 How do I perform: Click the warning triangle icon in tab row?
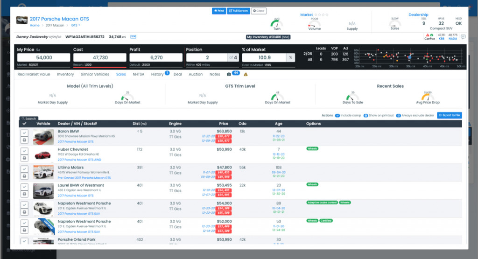[x=246, y=74]
